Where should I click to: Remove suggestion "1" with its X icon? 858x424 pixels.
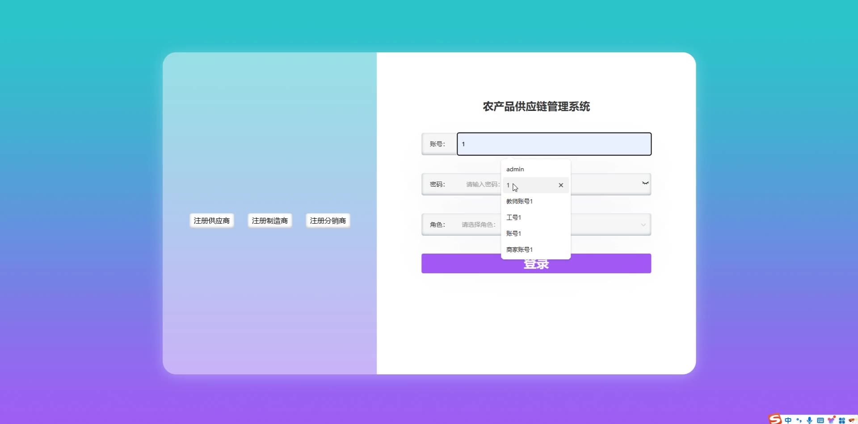coord(561,185)
